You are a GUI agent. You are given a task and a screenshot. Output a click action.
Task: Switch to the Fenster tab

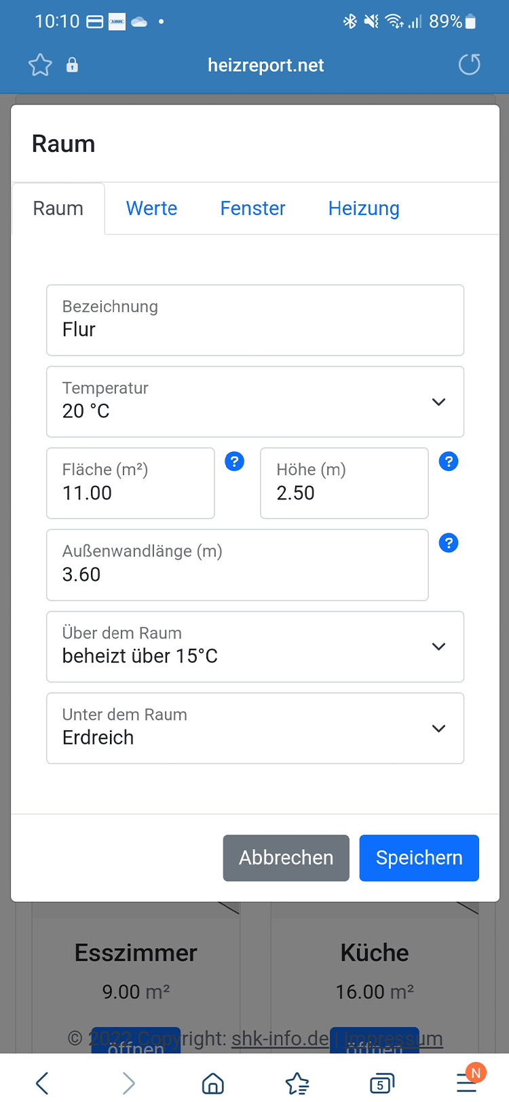coord(252,208)
